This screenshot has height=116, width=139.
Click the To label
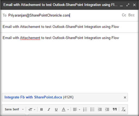coord(5,15)
